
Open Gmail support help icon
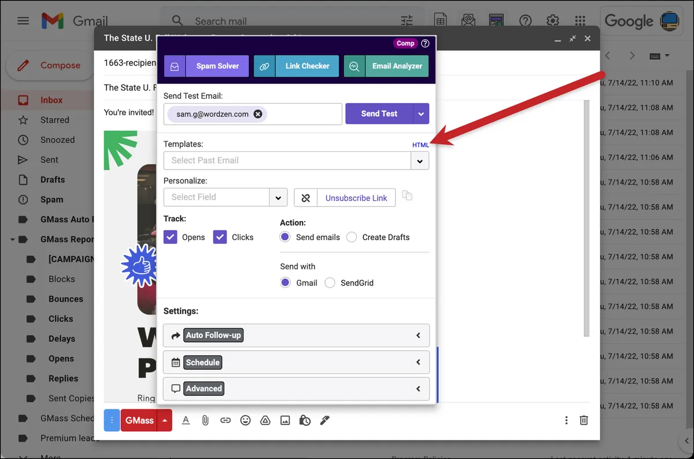pos(525,21)
